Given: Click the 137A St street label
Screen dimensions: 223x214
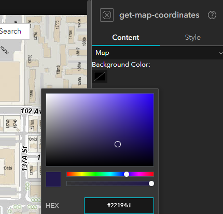Looking at the screenshot, I should tap(24, 159).
